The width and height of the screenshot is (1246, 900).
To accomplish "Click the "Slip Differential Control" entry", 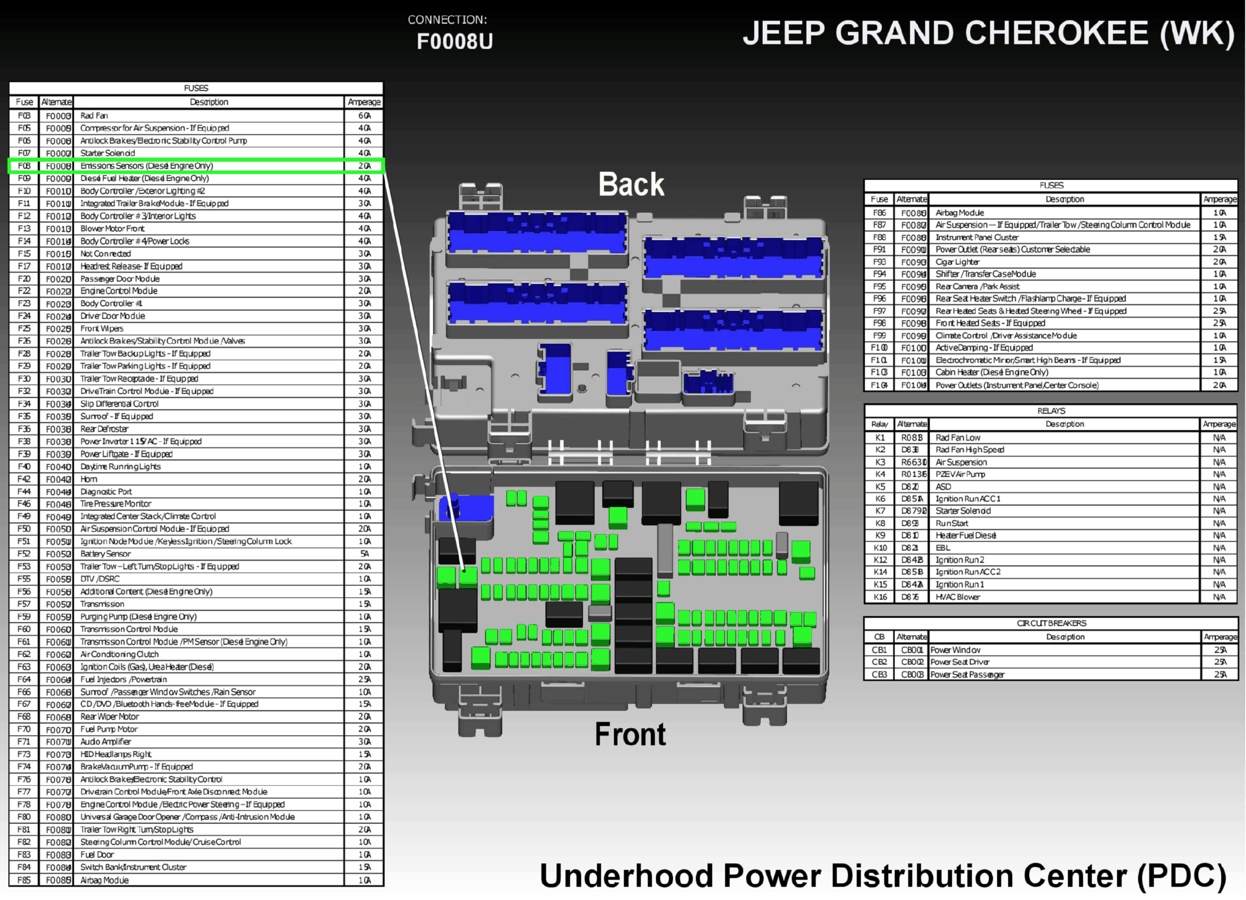I will pyautogui.click(x=119, y=404).
